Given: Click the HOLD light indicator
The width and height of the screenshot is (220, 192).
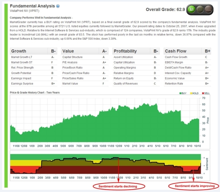Looking at the screenshot, I should click(200, 10).
